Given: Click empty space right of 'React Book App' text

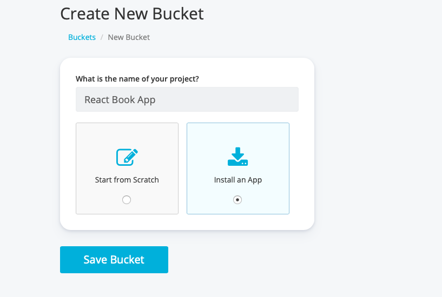Looking at the screenshot, I should 233,100.
